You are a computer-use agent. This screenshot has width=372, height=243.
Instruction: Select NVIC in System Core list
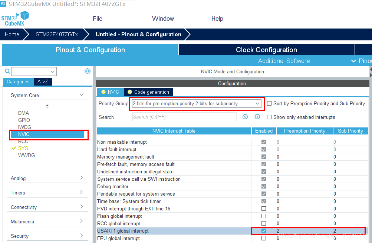coord(47,134)
